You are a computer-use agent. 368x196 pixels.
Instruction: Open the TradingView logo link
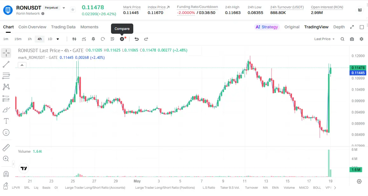24,168
